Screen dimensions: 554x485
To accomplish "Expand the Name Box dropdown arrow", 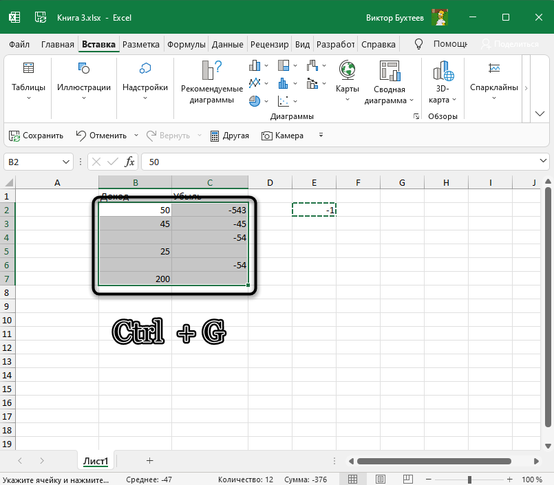I will [x=67, y=162].
